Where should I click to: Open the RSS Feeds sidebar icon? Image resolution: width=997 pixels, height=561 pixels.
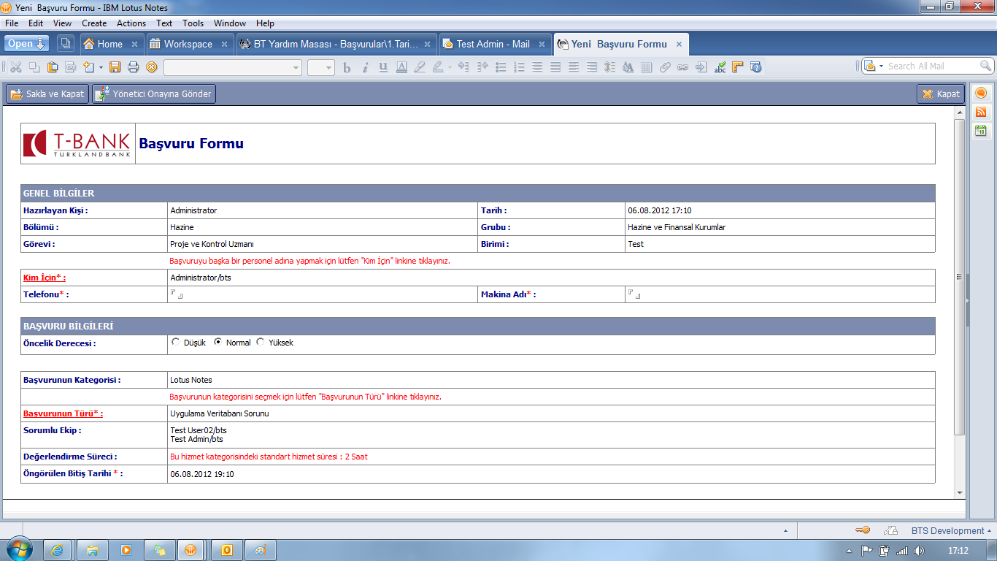click(981, 112)
